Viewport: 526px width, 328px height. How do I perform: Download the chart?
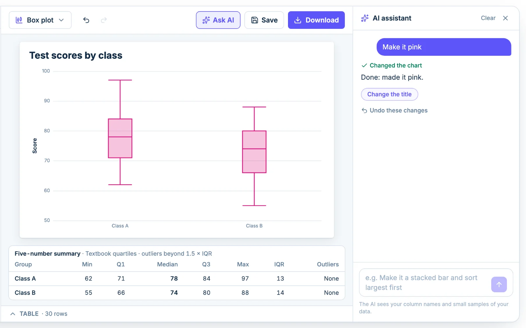pyautogui.click(x=316, y=20)
